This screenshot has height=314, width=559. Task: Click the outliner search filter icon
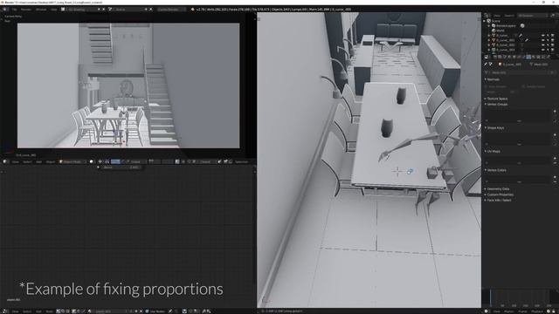coord(553,16)
